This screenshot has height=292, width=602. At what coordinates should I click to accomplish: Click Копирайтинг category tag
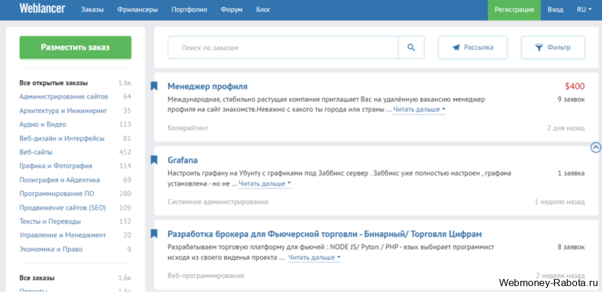188,128
